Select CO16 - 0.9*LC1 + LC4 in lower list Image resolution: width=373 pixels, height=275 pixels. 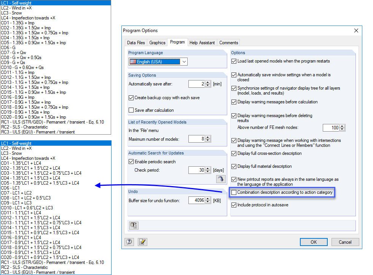56,238
